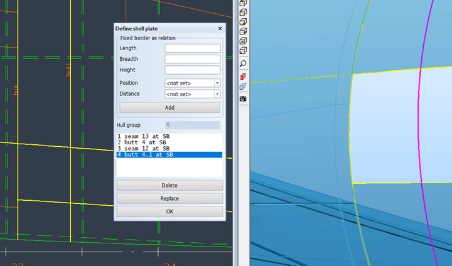The image size is (452, 266).
Task: Click into the Length input field
Action: pos(193,48)
